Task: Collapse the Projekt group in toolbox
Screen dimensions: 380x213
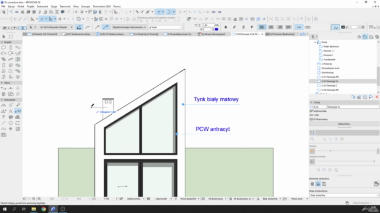Action: coord(2,42)
